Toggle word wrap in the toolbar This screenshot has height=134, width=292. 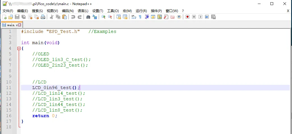click(x=134, y=17)
